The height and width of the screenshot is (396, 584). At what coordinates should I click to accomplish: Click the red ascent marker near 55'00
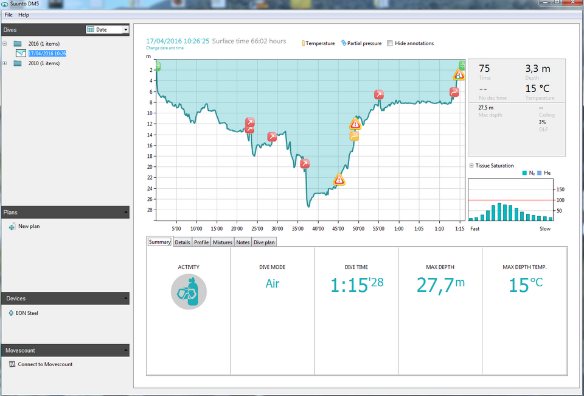click(379, 94)
